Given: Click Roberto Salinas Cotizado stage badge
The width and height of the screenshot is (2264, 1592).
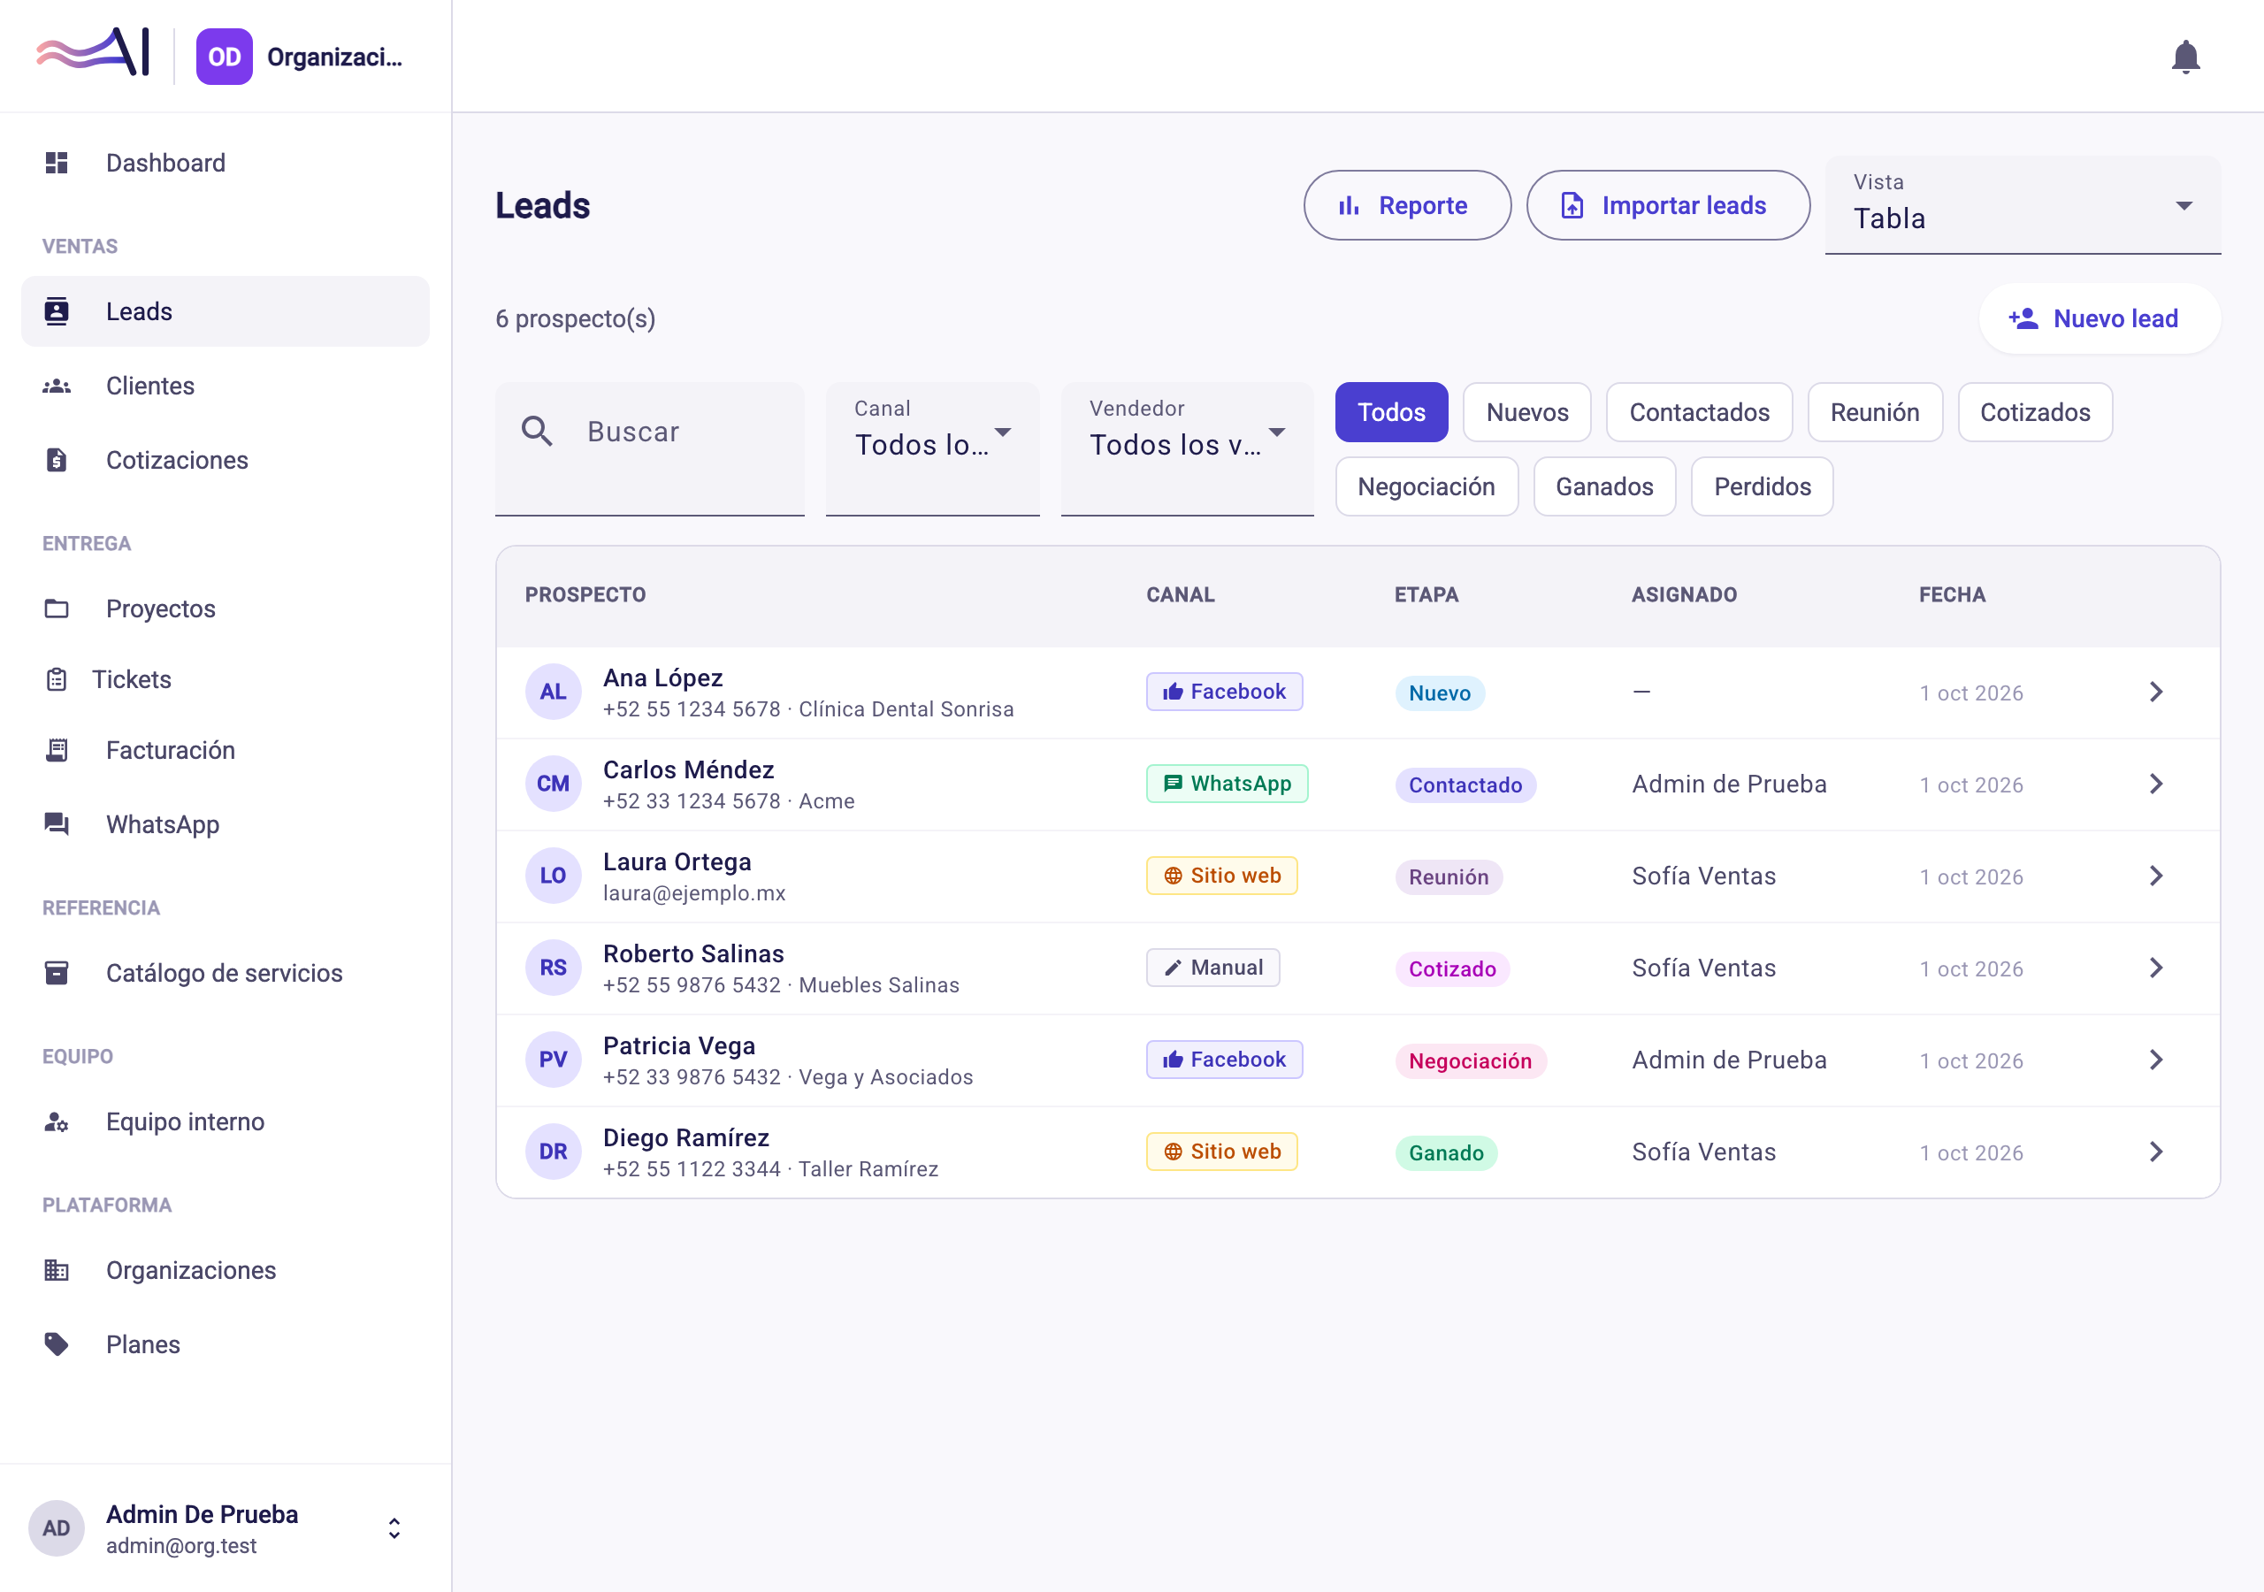Looking at the screenshot, I should click(1451, 968).
